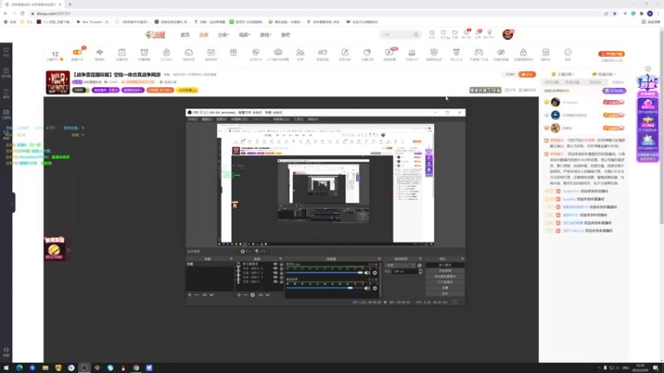Open the shop storefront icon in the streamer toolbar
This screenshot has width=664, height=373.
point(545,52)
